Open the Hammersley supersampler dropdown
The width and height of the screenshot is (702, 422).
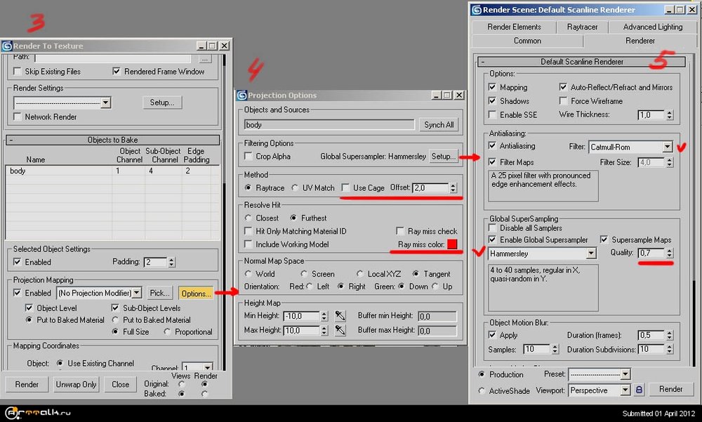(591, 253)
